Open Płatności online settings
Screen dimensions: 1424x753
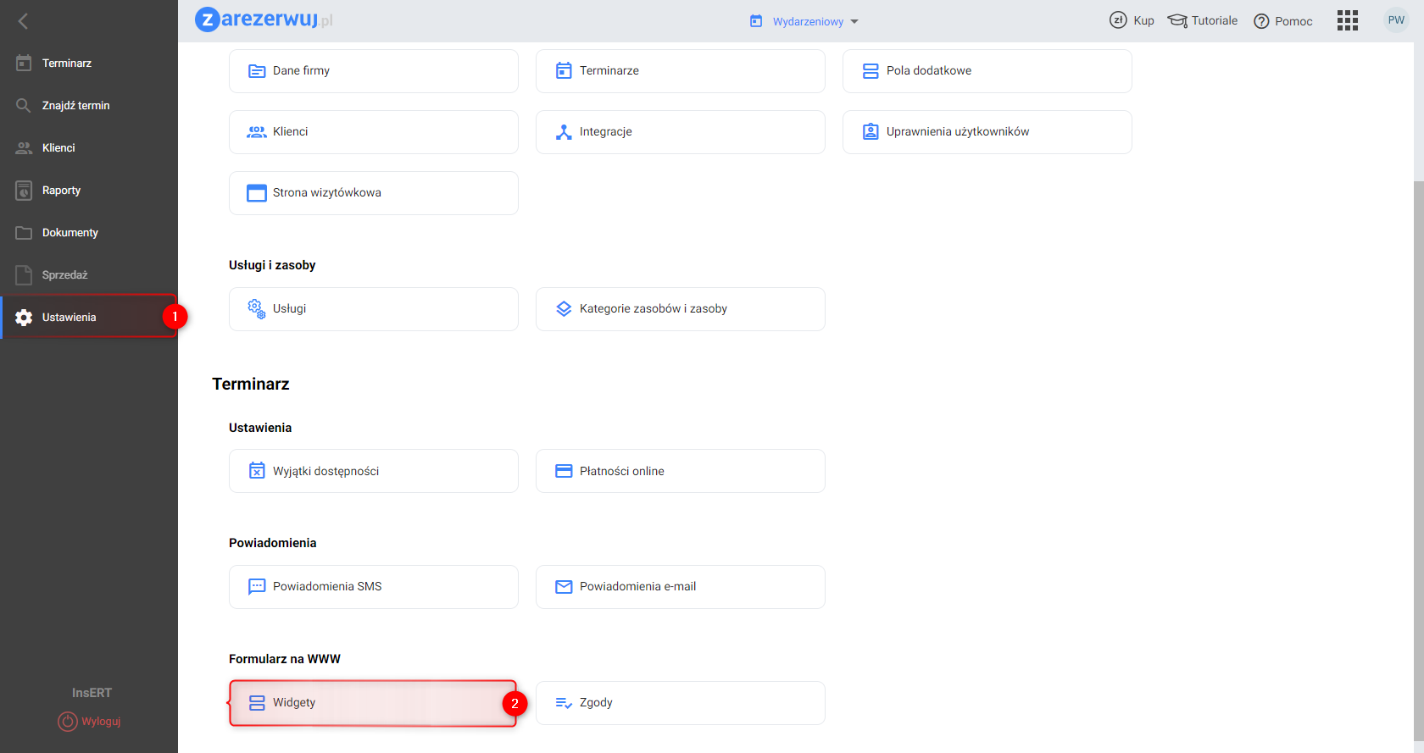[680, 471]
